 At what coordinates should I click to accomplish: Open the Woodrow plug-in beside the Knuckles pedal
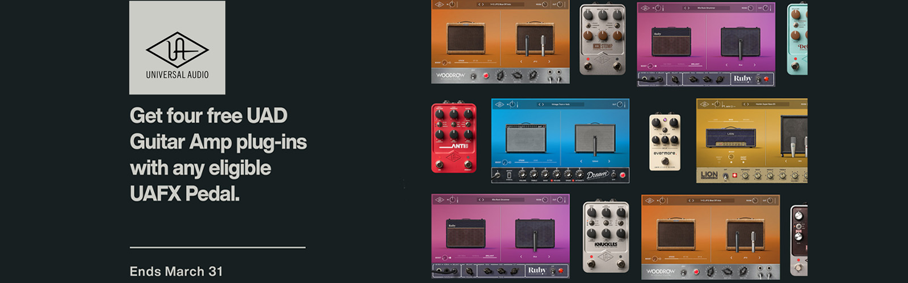(711, 238)
